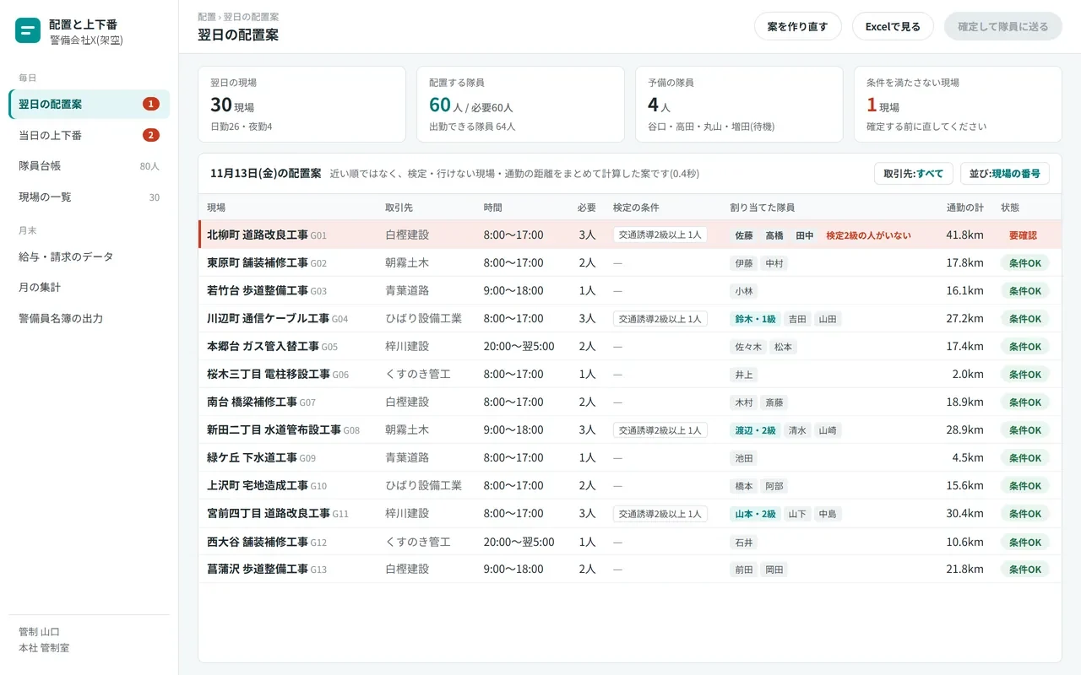This screenshot has height=675, width=1081.
Task: Click the 予備の隊員 summary card
Action: (x=739, y=104)
